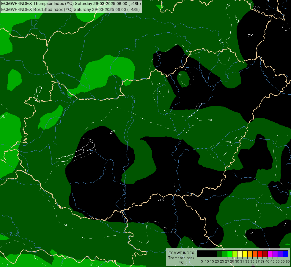Viewport: 291px width, 267px height.
Task: Click the legend tick value 20
Action: (x=217, y=261)
